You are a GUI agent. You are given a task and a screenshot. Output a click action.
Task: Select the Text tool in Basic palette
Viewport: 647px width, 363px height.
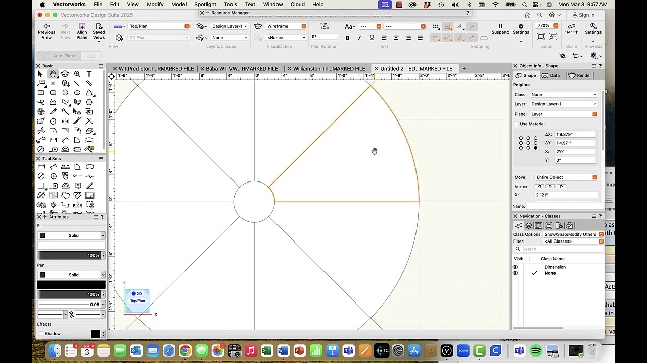point(89,74)
